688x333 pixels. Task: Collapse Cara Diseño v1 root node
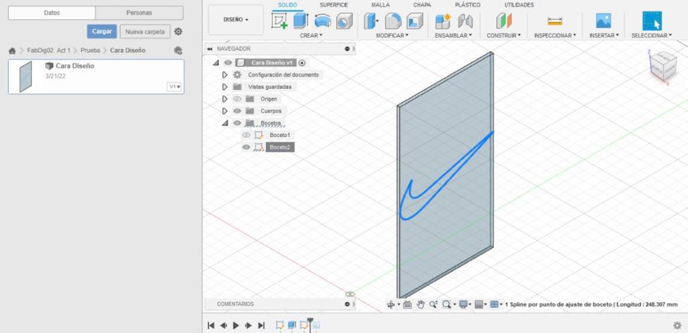216,62
